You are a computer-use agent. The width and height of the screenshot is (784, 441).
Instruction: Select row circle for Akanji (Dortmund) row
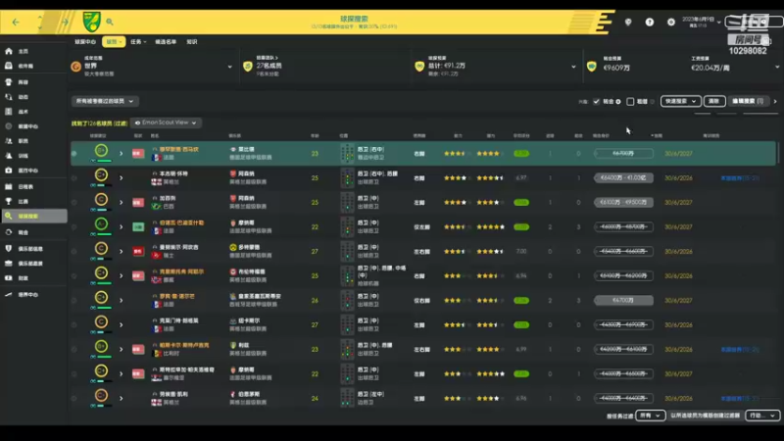(x=74, y=252)
